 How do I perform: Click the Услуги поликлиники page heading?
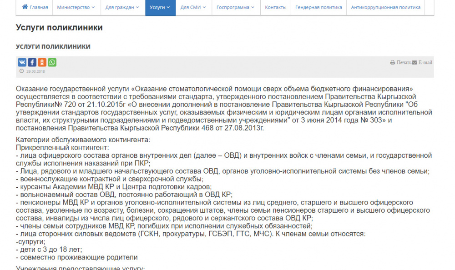click(59, 28)
